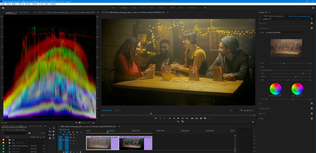
Task: Select the Hand tool
Action: (x=50, y=138)
